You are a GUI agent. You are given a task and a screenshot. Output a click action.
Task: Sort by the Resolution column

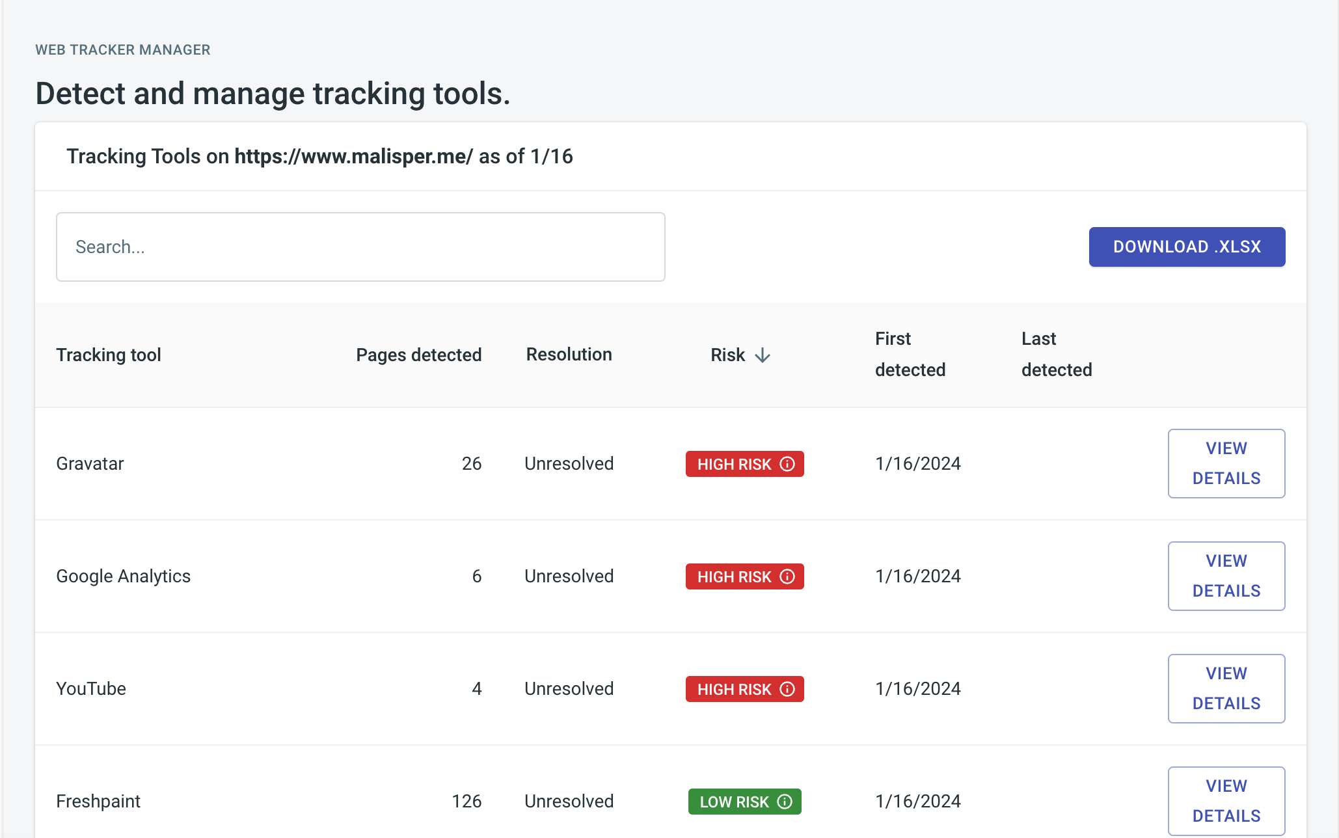point(569,355)
